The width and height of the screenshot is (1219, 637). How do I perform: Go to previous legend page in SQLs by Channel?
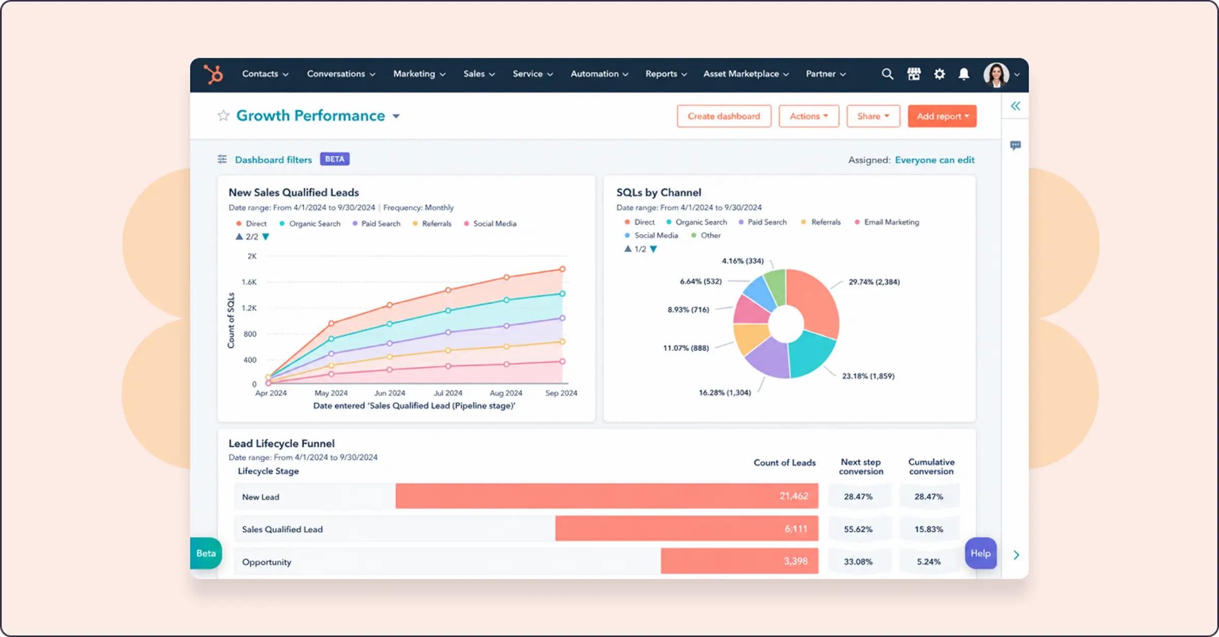628,249
